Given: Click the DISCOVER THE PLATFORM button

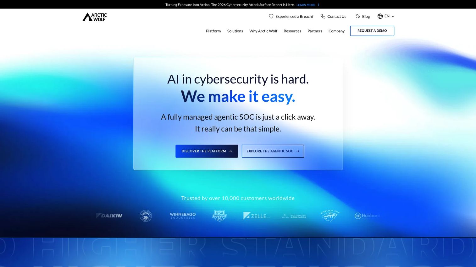Looking at the screenshot, I should coord(207,151).
